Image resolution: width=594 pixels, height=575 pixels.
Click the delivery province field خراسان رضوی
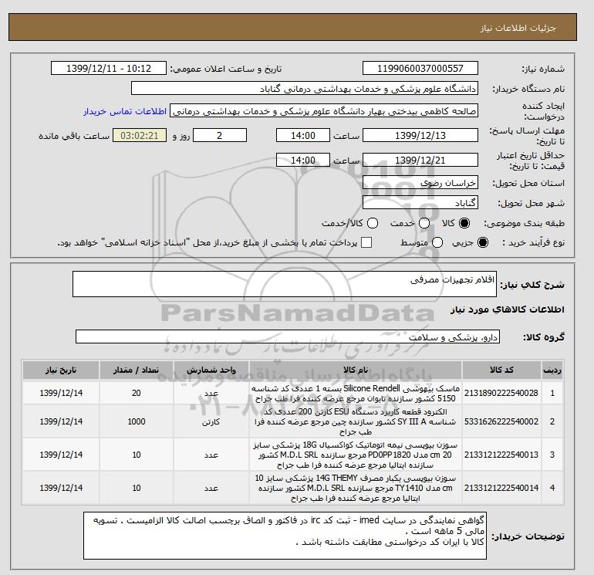coord(420,183)
